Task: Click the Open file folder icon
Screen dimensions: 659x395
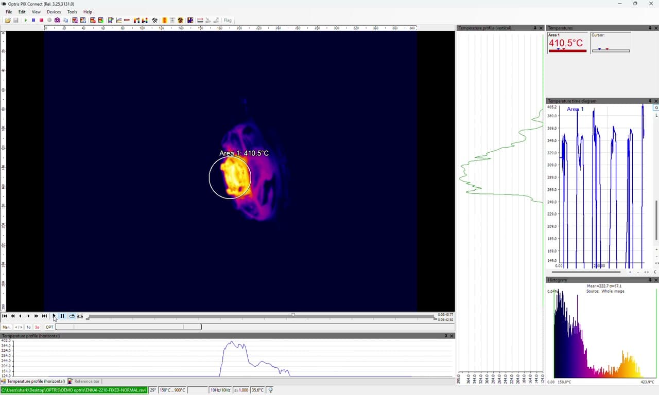Action: pos(8,21)
